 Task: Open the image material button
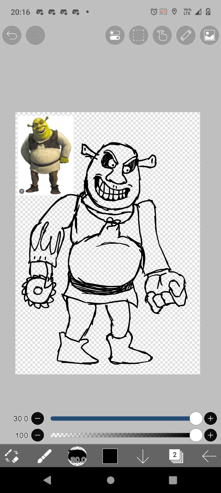click(209, 35)
